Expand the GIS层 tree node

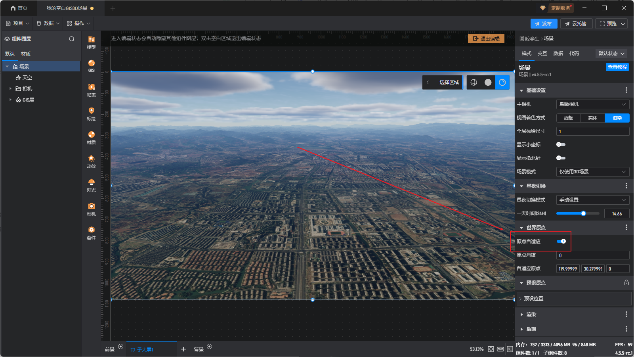pyautogui.click(x=10, y=100)
